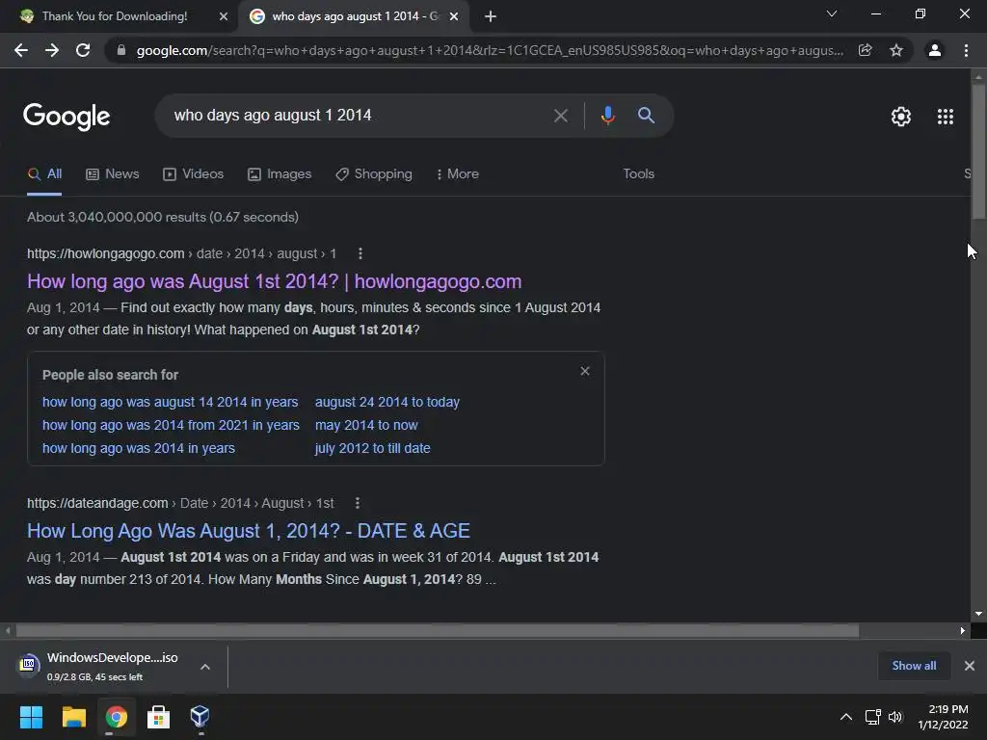Click the vertical page scrollbar thumb
Screen dimensions: 987x740
coord(978,151)
